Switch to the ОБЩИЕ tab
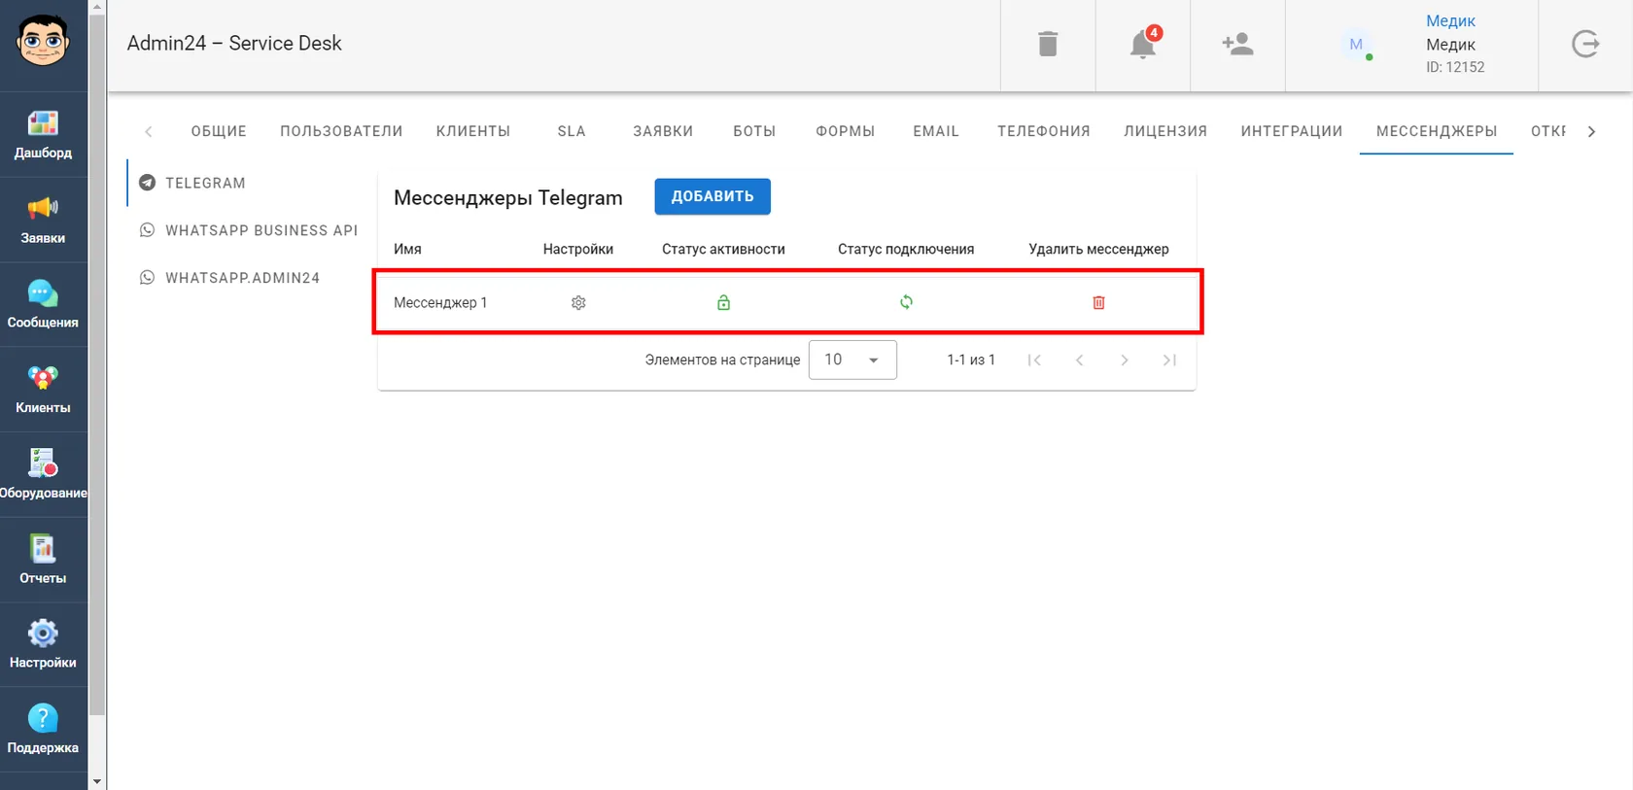This screenshot has width=1633, height=790. point(219,131)
